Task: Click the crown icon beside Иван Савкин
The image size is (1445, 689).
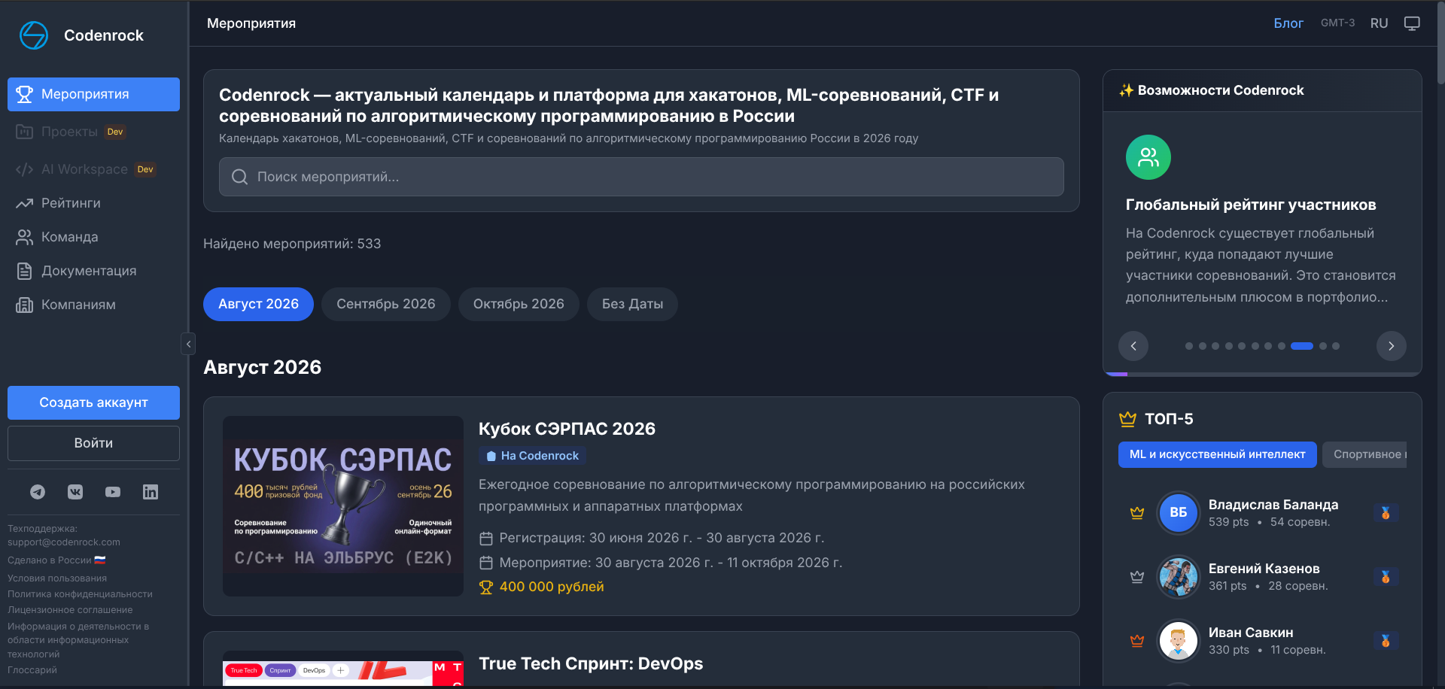Action: click(x=1137, y=641)
